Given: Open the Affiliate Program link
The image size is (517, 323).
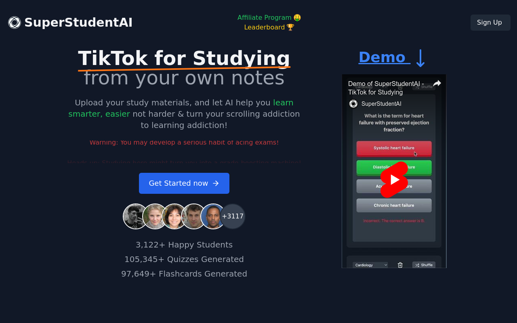Looking at the screenshot, I should point(269,18).
